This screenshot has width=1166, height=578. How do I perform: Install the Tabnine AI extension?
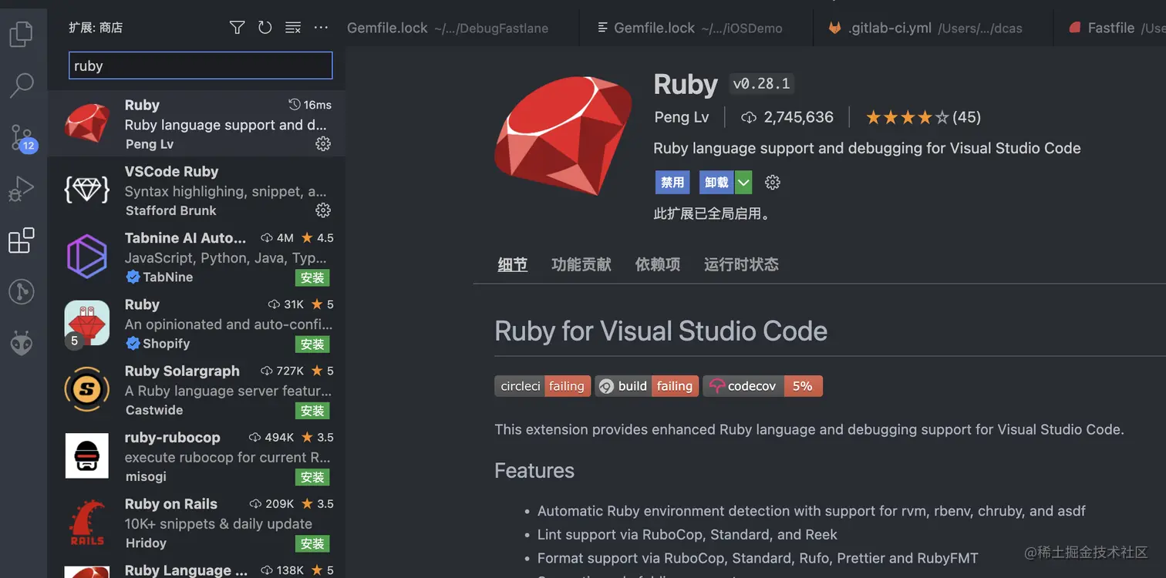coord(312,277)
